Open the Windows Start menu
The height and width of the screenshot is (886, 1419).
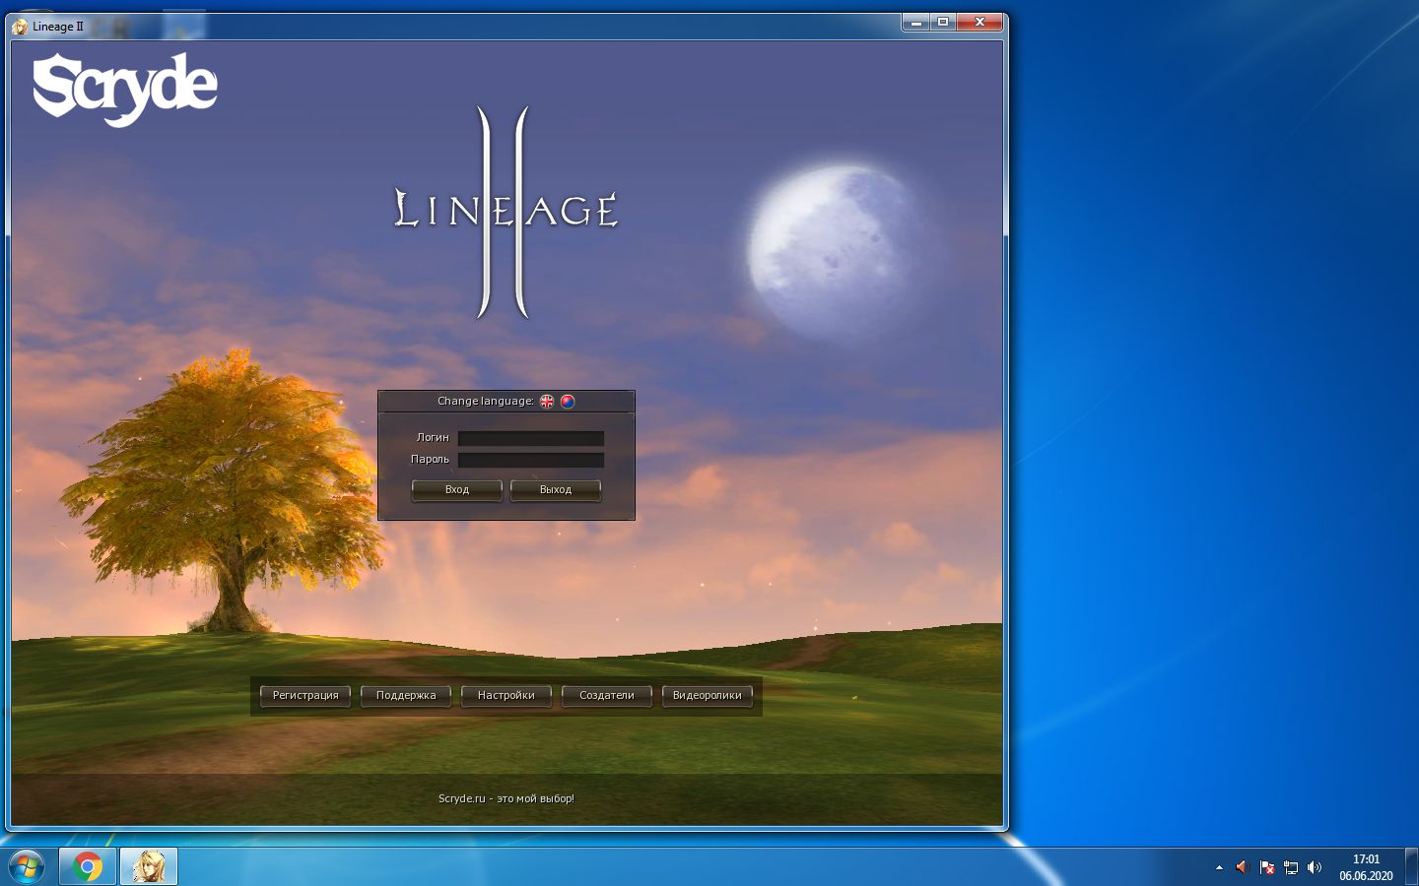pyautogui.click(x=26, y=866)
